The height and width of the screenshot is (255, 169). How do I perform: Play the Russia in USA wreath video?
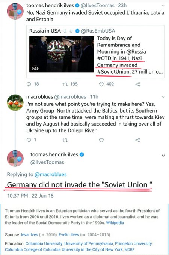click(x=62, y=54)
